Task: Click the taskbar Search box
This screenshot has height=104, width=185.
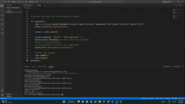Action: 71,102
